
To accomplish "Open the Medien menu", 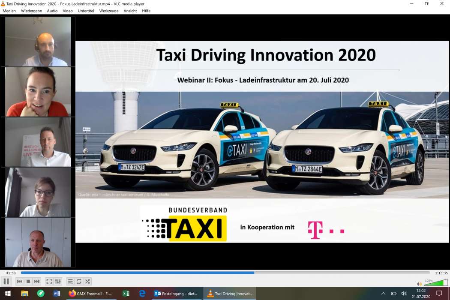I will 9,11.
